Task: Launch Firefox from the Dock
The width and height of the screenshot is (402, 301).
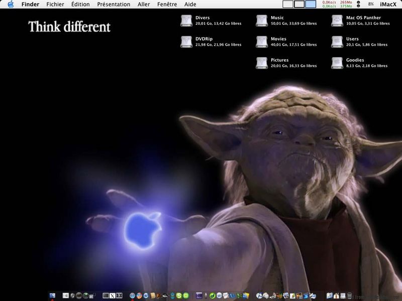Action: (139, 295)
